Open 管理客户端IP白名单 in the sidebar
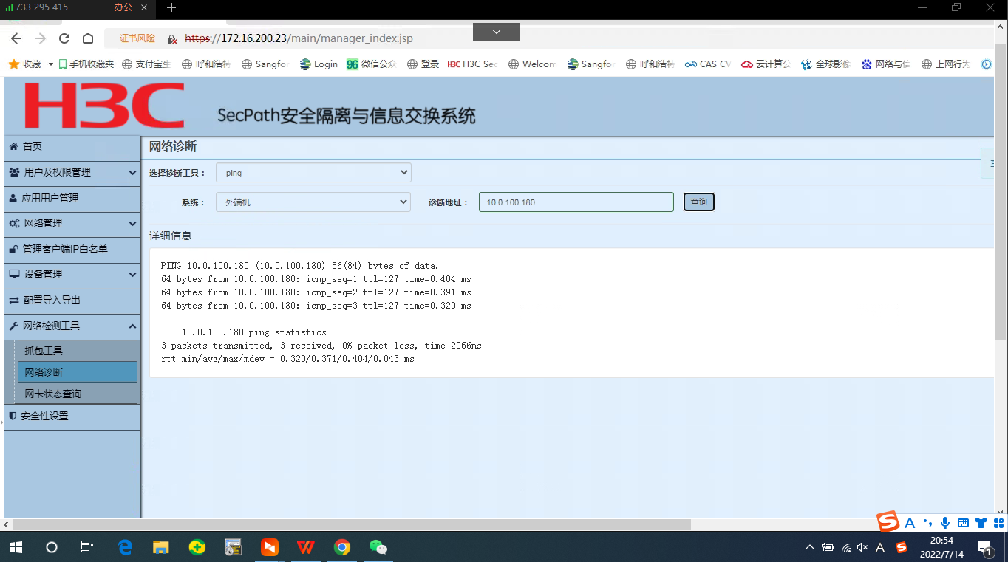The width and height of the screenshot is (1008, 562). (72, 249)
